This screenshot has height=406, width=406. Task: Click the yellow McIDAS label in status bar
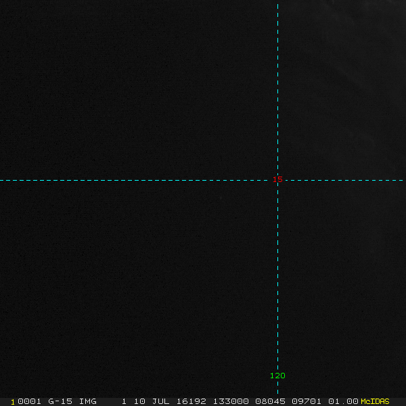point(375,401)
